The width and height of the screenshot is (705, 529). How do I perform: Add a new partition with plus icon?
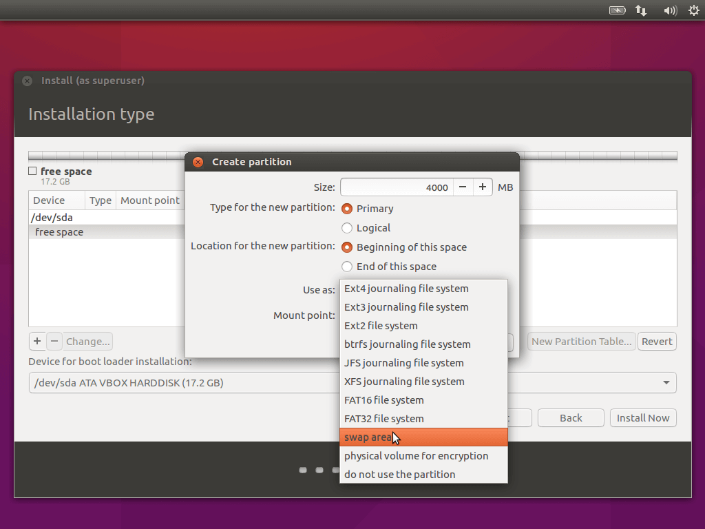pyautogui.click(x=37, y=342)
